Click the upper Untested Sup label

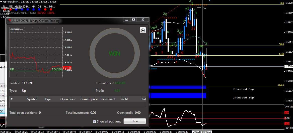tap(243, 89)
